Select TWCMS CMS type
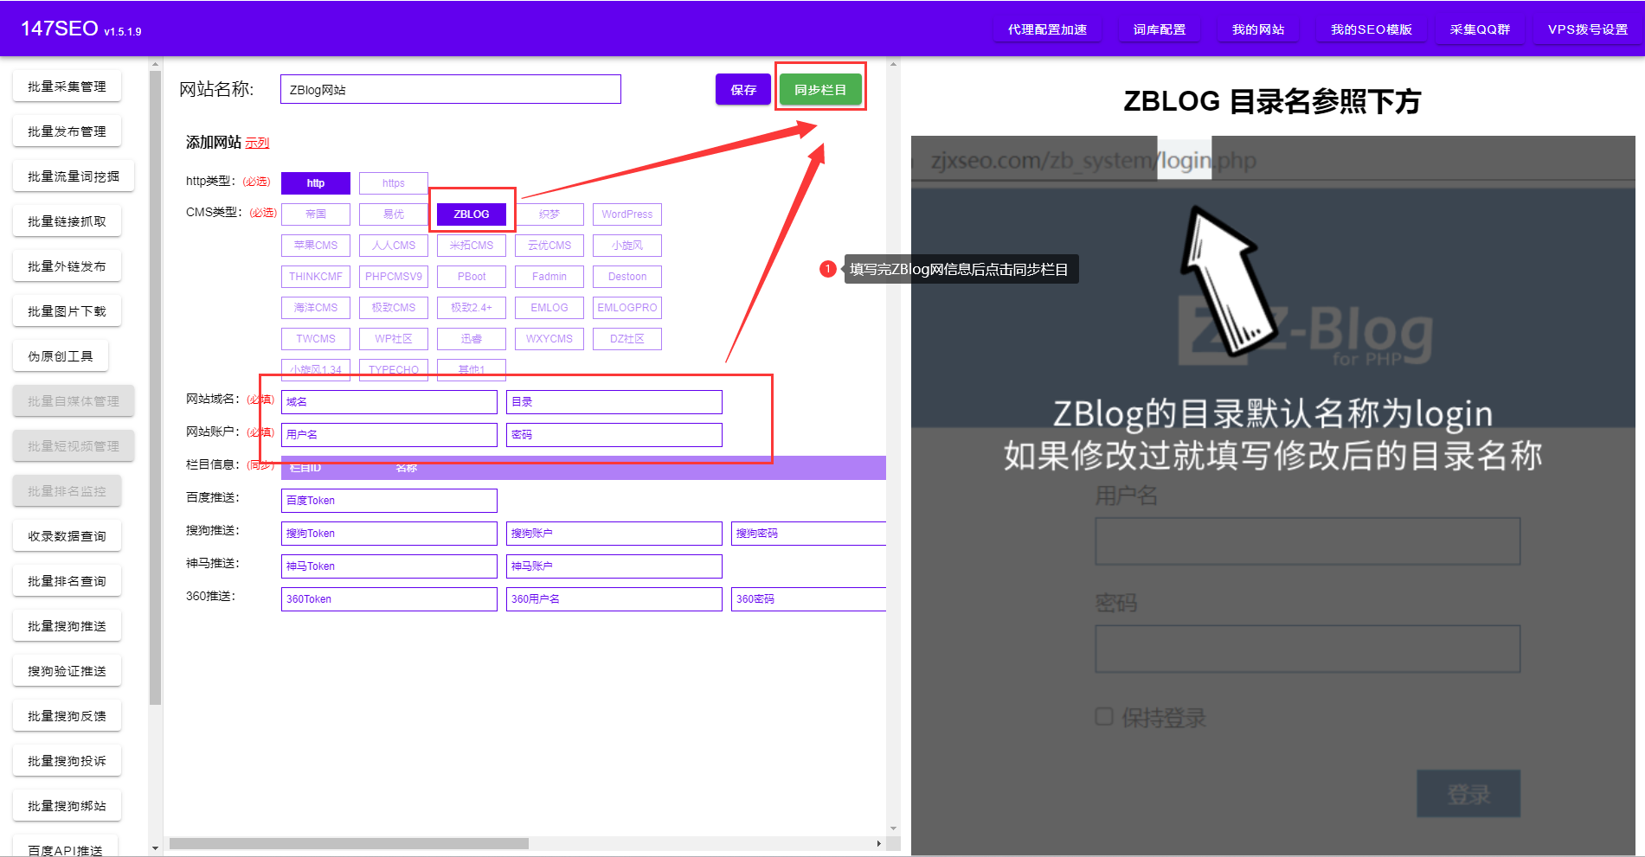1645x857 pixels. click(x=316, y=339)
